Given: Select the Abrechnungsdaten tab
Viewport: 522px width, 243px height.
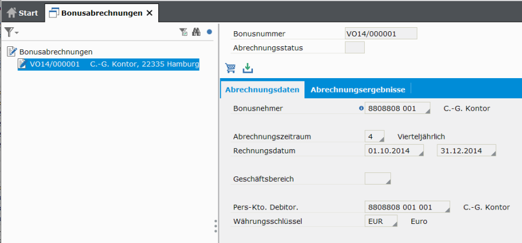Looking at the screenshot, I should 262,90.
